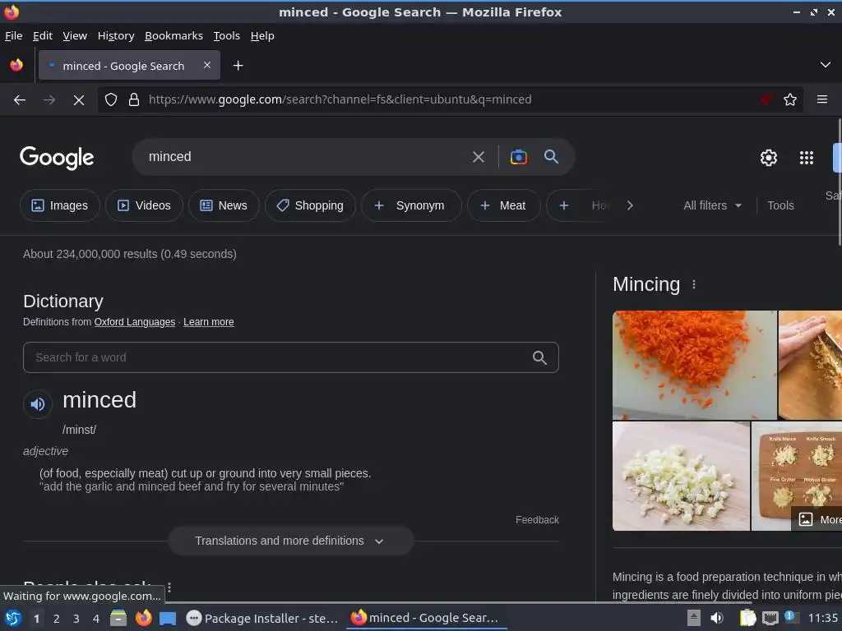Image resolution: width=842 pixels, height=631 pixels.
Task: Open Google quick settings gear
Action: [x=769, y=158]
